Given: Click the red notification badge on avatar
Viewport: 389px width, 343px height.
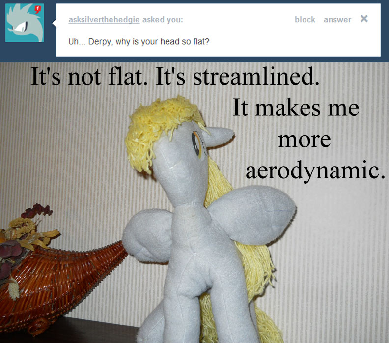Looking at the screenshot, I should tap(37, 10).
